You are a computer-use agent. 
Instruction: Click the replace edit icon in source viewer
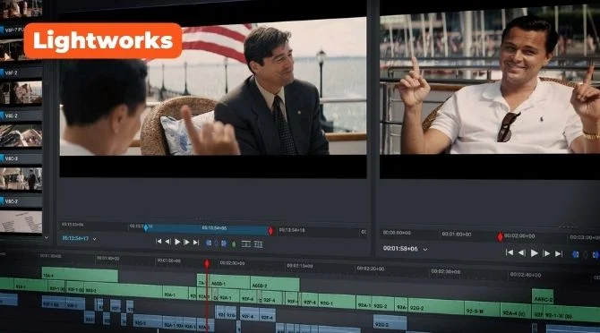tap(246, 243)
